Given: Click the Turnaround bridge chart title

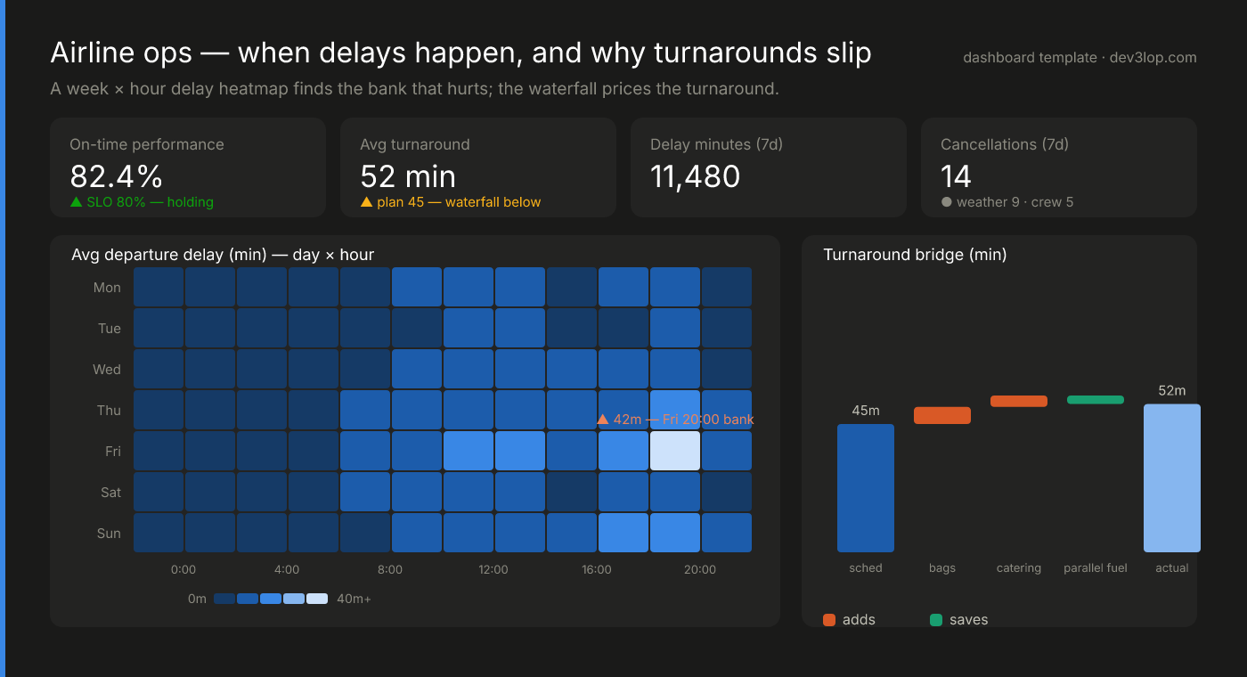Looking at the screenshot, I should (915, 255).
